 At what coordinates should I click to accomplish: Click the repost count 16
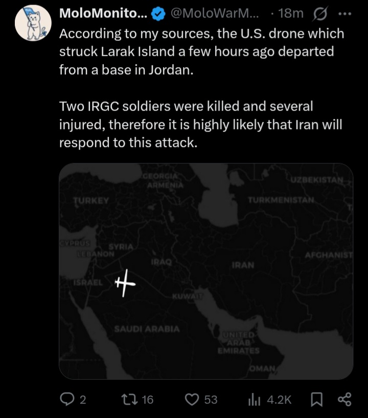pyautogui.click(x=147, y=400)
